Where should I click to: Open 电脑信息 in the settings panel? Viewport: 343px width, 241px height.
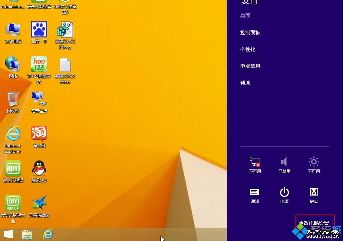tap(250, 66)
